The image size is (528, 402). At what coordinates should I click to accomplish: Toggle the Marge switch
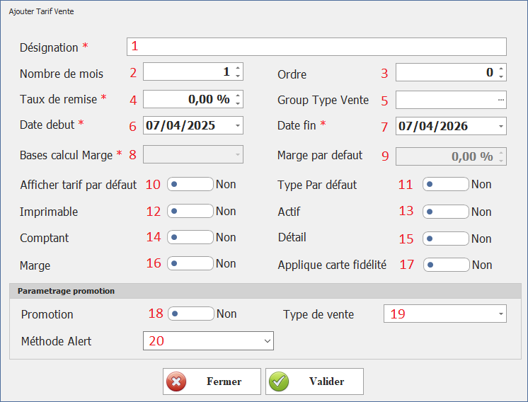tap(190, 263)
